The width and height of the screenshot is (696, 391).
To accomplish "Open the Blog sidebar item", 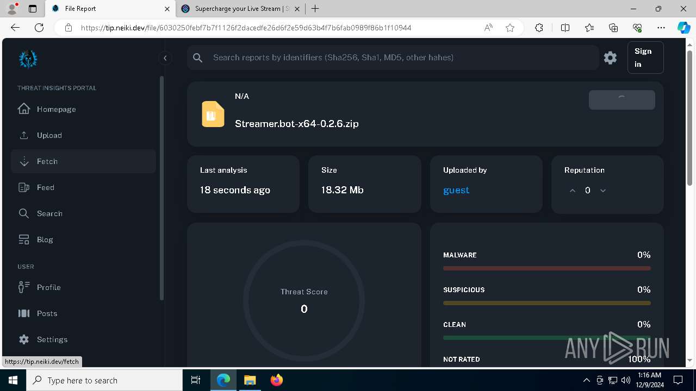I will tap(83, 239).
